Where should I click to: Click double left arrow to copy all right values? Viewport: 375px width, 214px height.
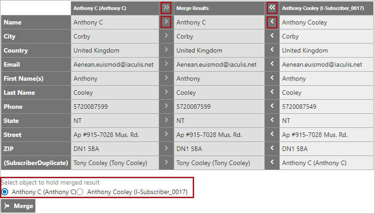point(272,8)
